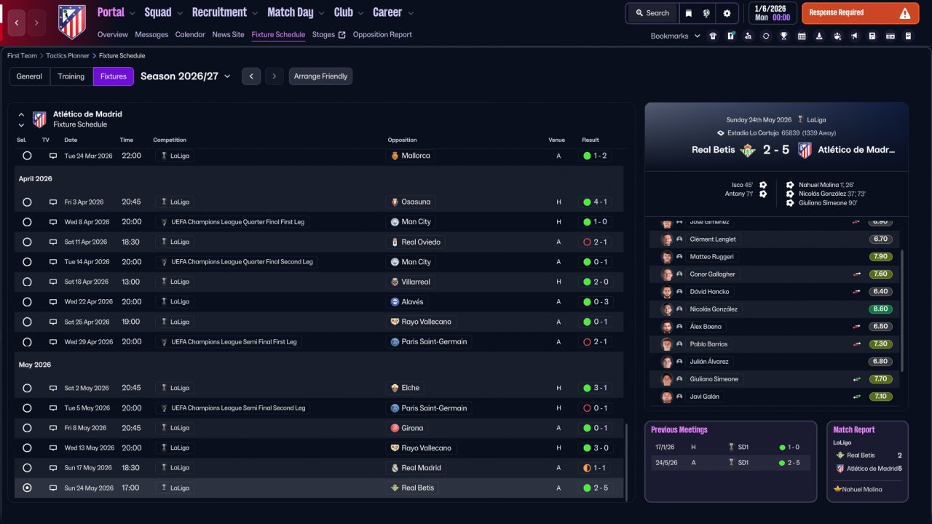Click the Man City badge on the 8 Apr row

coord(395,222)
